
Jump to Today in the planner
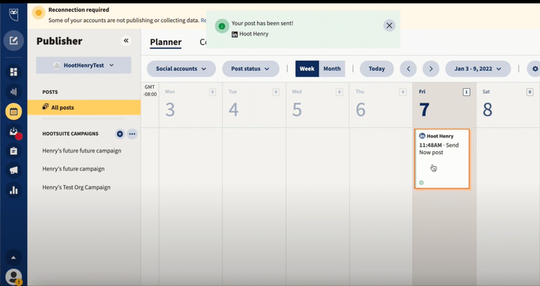(377, 69)
